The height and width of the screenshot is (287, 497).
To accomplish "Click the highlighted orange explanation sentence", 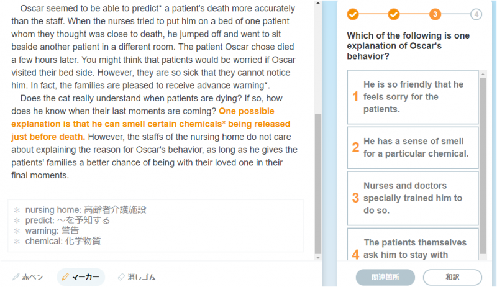I will tap(149, 124).
